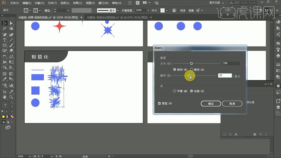The image size is (281, 158).
Task: Open the 效果(C) menu
Action: tap(77, 3)
